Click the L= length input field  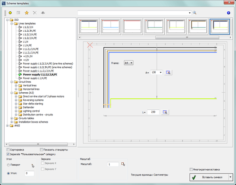click(153, 112)
